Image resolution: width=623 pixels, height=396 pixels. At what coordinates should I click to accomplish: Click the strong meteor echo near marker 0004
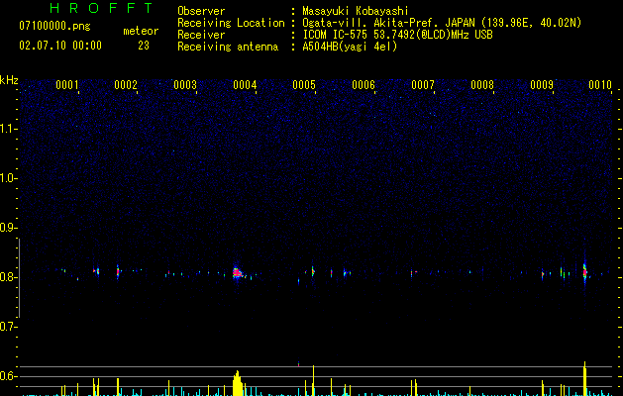[237, 273]
